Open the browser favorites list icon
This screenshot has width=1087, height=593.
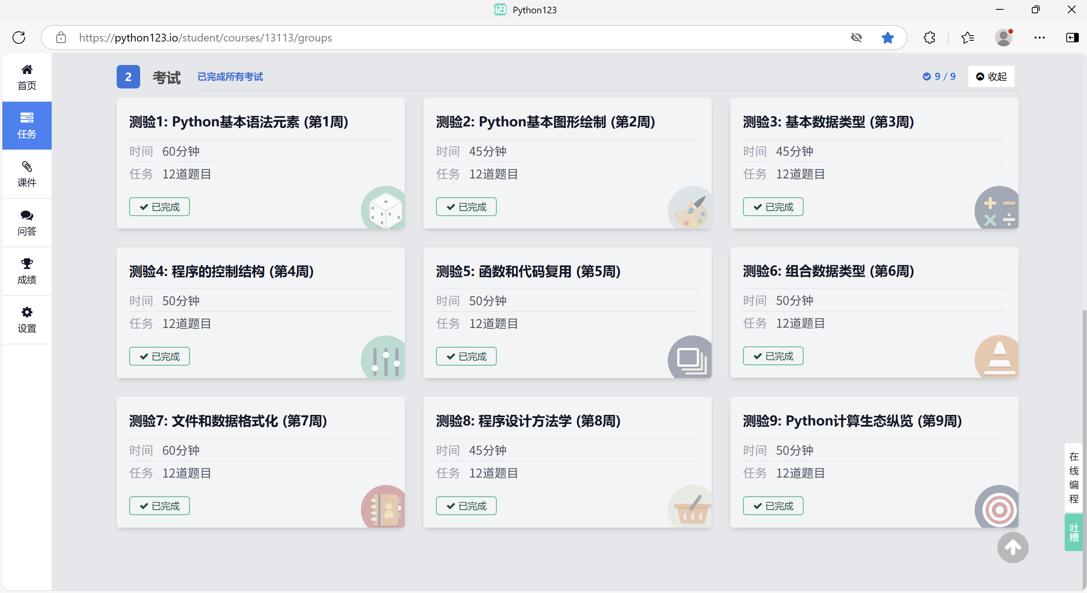(967, 38)
